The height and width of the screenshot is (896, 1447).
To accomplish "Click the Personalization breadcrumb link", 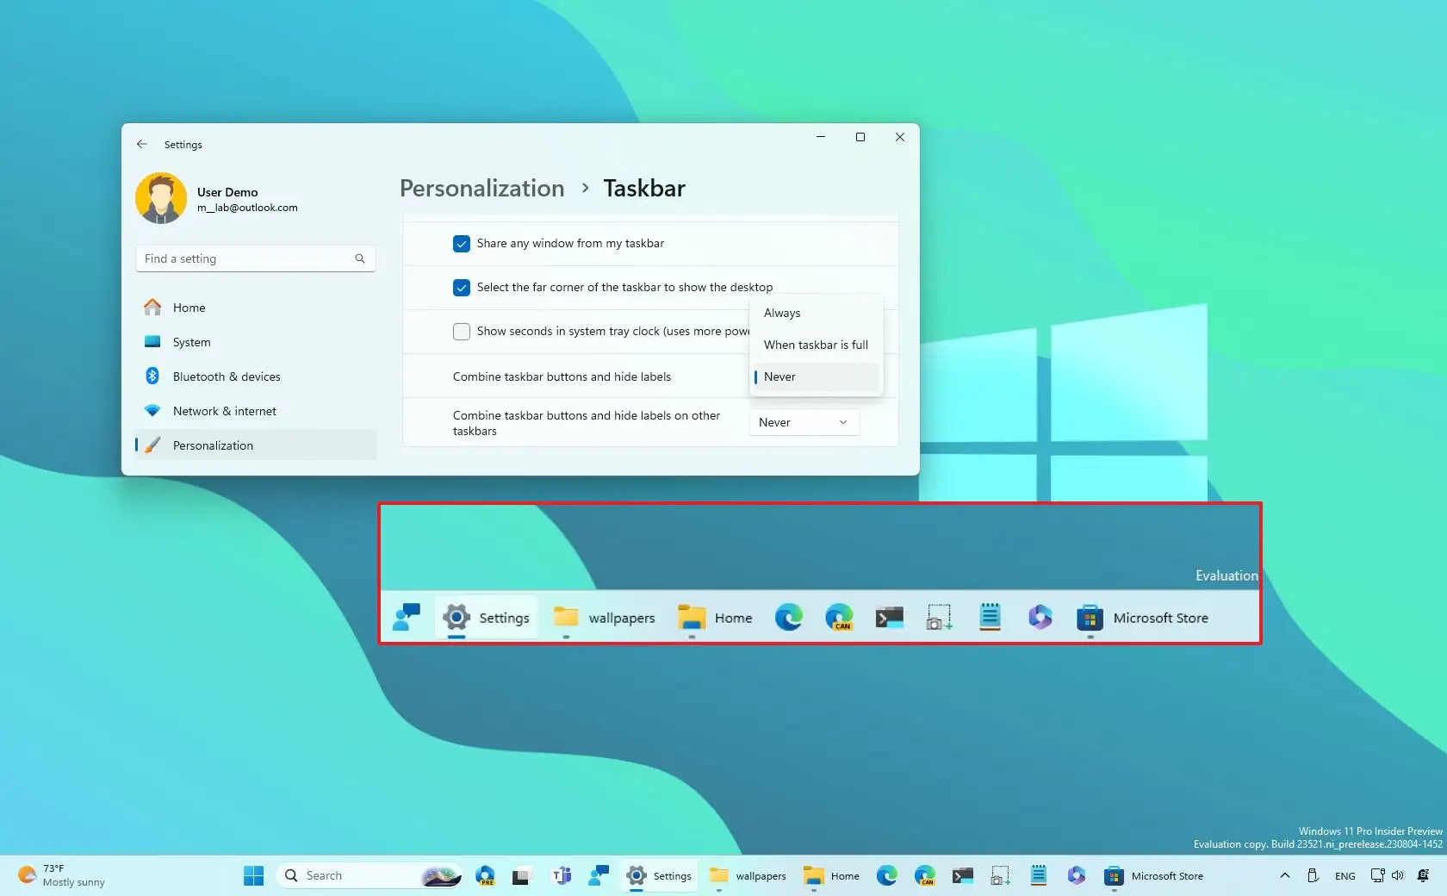I will pos(481,188).
